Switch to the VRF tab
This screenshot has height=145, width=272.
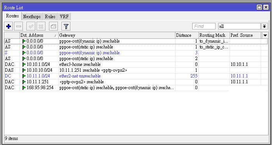[64, 17]
